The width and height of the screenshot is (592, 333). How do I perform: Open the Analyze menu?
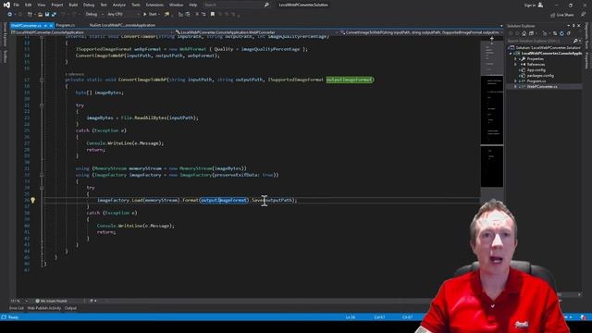tap(119, 5)
